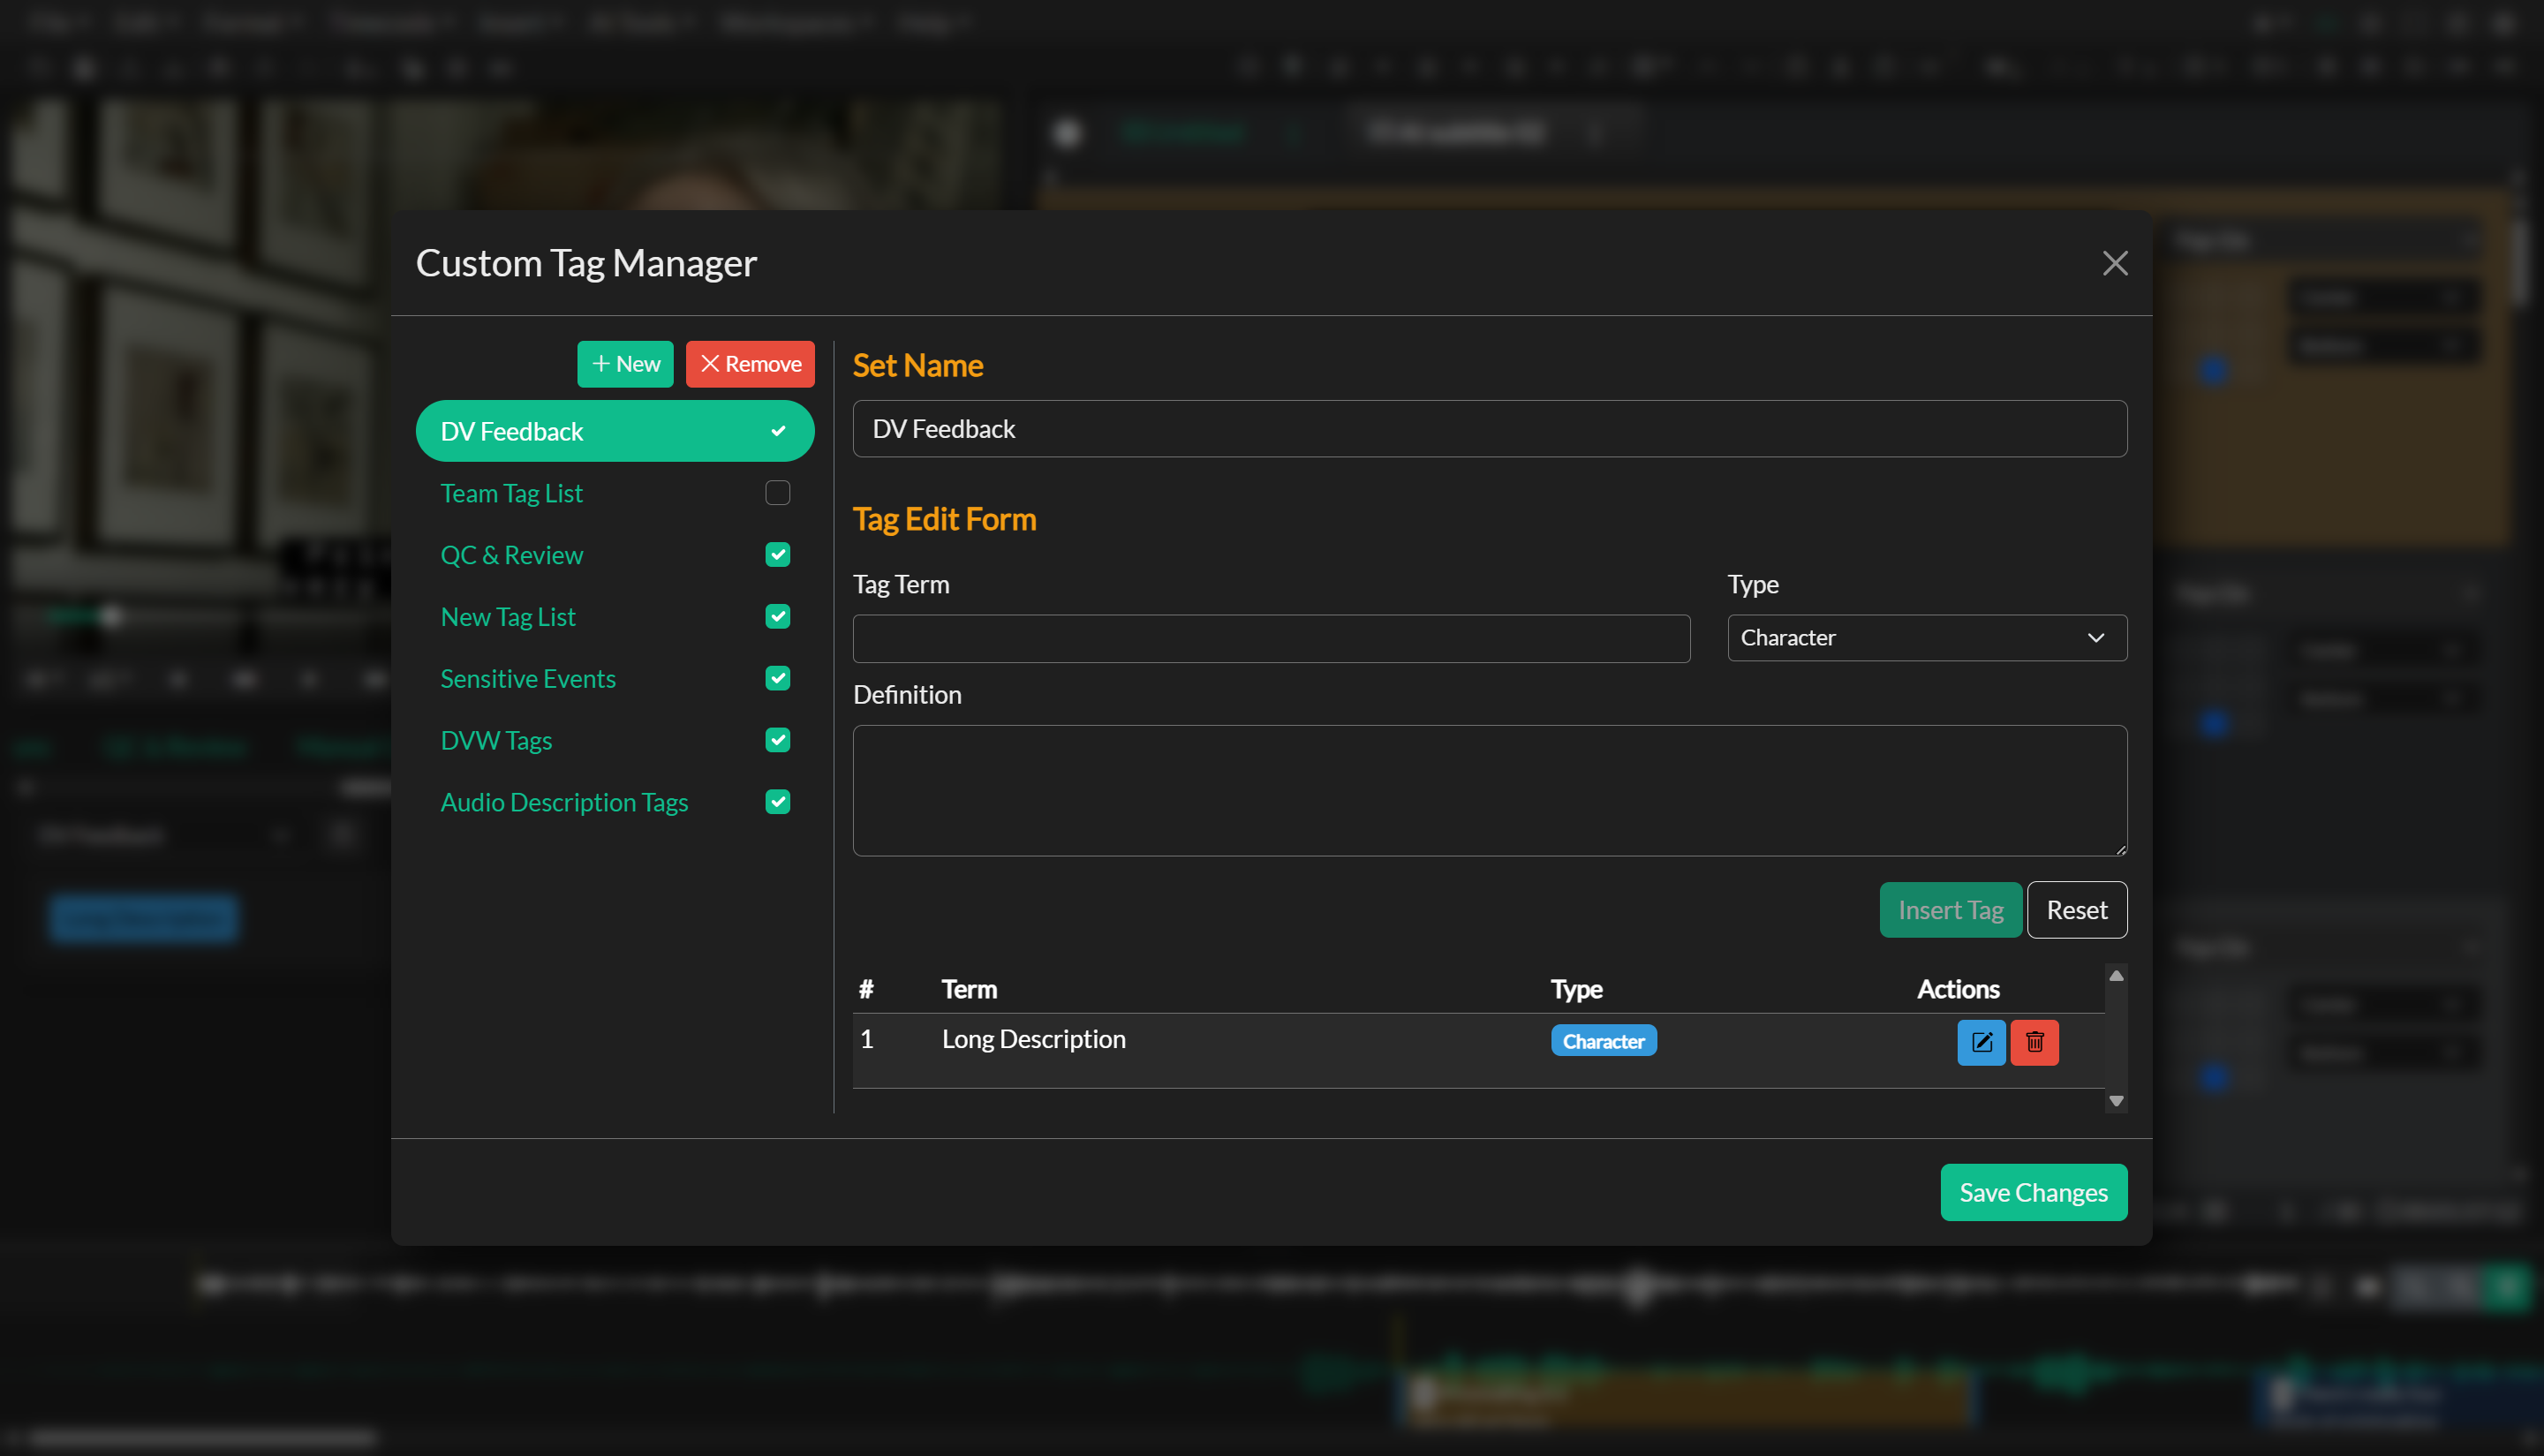The width and height of the screenshot is (2544, 1456).
Task: Open the Type dropdown showing Character
Action: pos(1926,637)
